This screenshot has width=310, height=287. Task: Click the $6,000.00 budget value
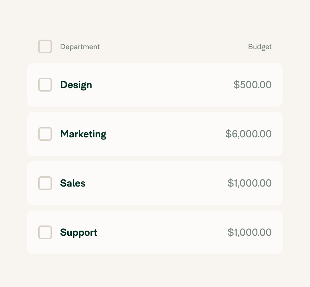[x=249, y=134]
